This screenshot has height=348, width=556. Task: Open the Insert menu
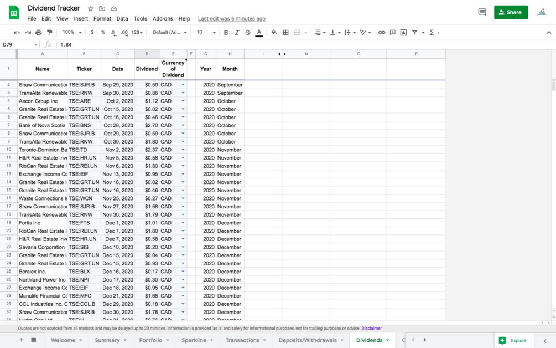point(81,18)
